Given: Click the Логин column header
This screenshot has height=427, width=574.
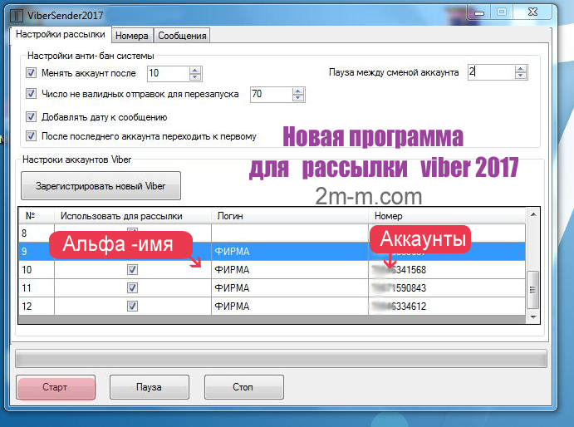Looking at the screenshot, I should [289, 216].
